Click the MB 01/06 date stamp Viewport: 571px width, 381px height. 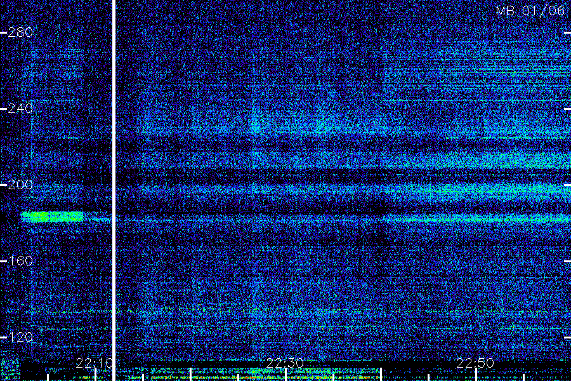pyautogui.click(x=530, y=11)
